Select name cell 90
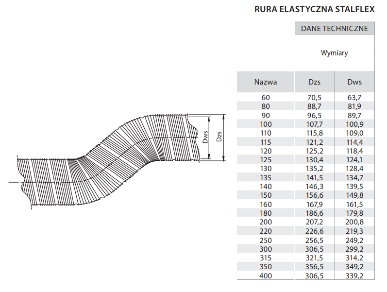 click(x=266, y=115)
